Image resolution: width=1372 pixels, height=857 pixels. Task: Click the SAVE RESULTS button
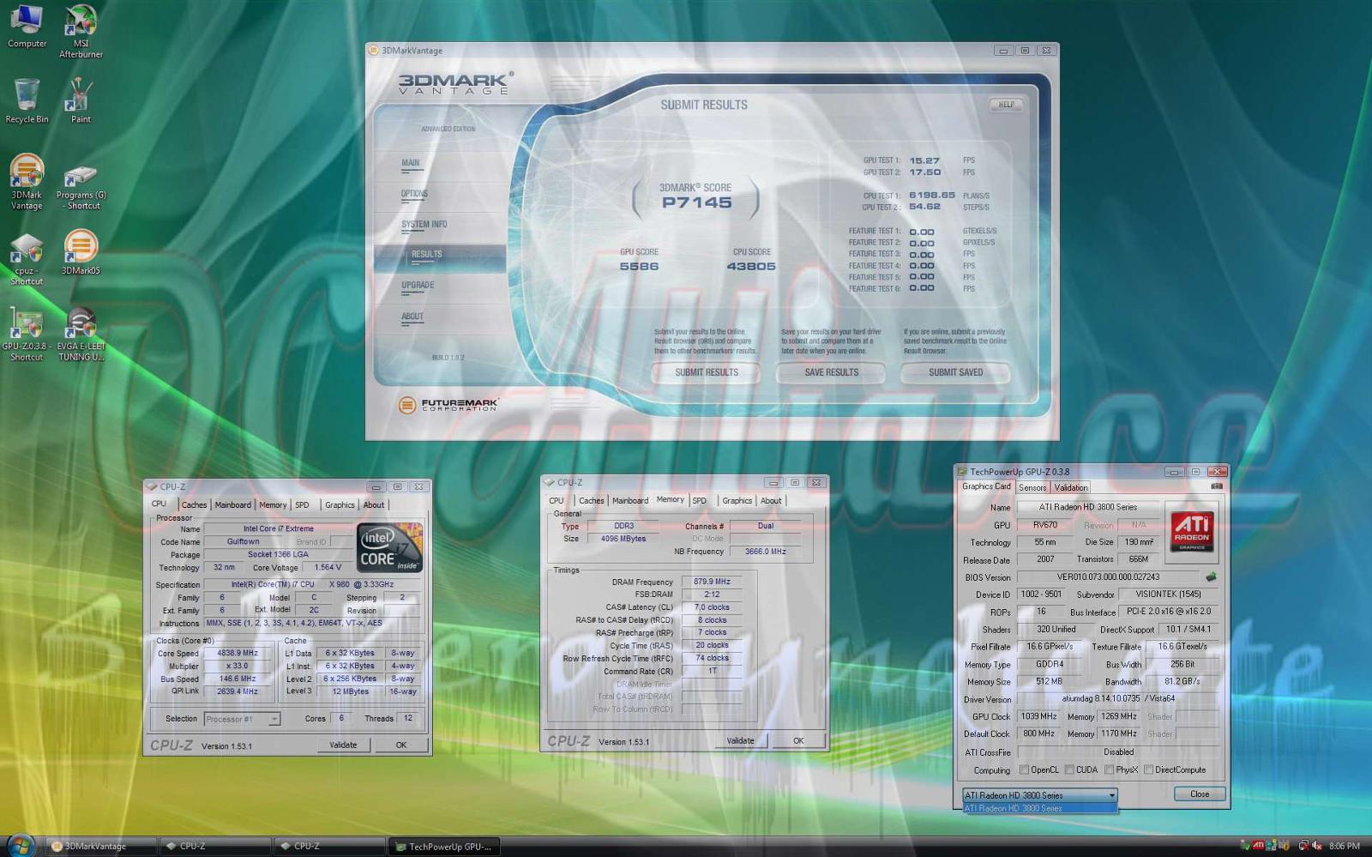coord(831,372)
